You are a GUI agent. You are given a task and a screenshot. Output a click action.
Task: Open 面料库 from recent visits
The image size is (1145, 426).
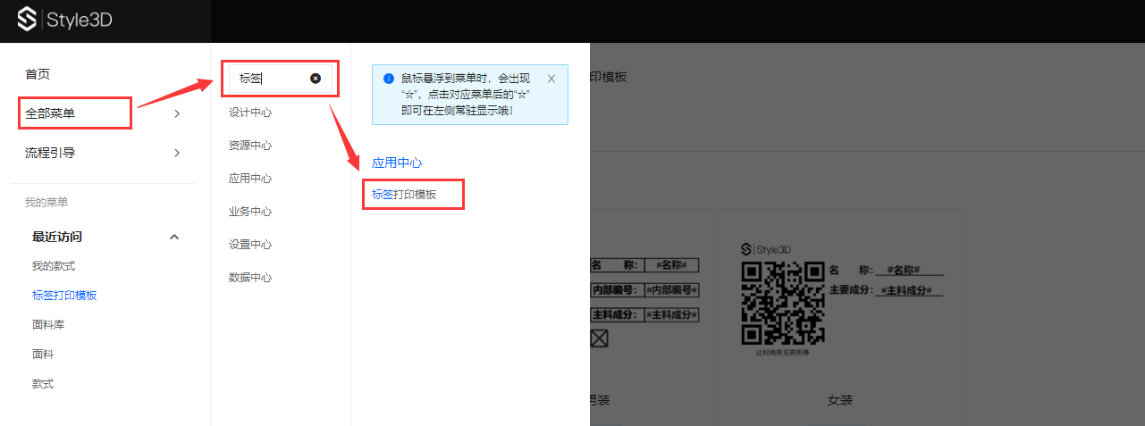[x=48, y=325]
